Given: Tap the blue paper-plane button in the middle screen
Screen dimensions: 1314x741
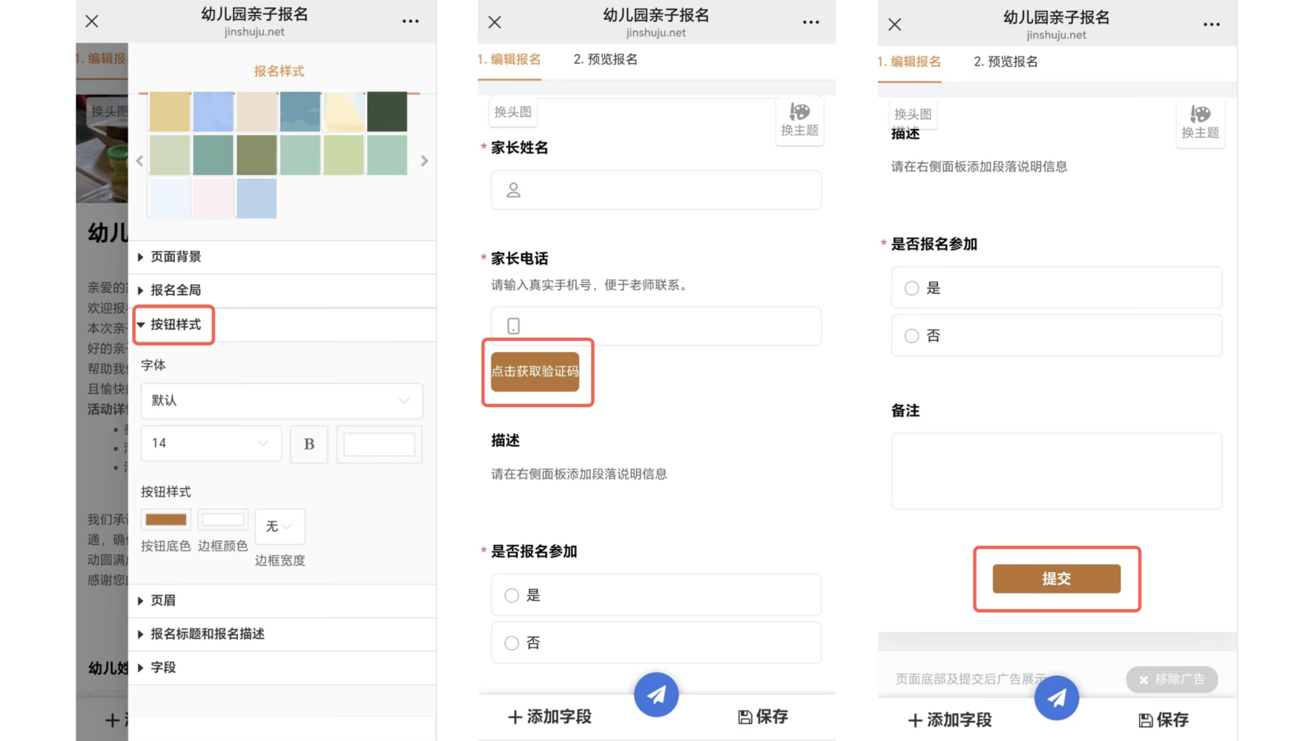Looking at the screenshot, I should 656,694.
